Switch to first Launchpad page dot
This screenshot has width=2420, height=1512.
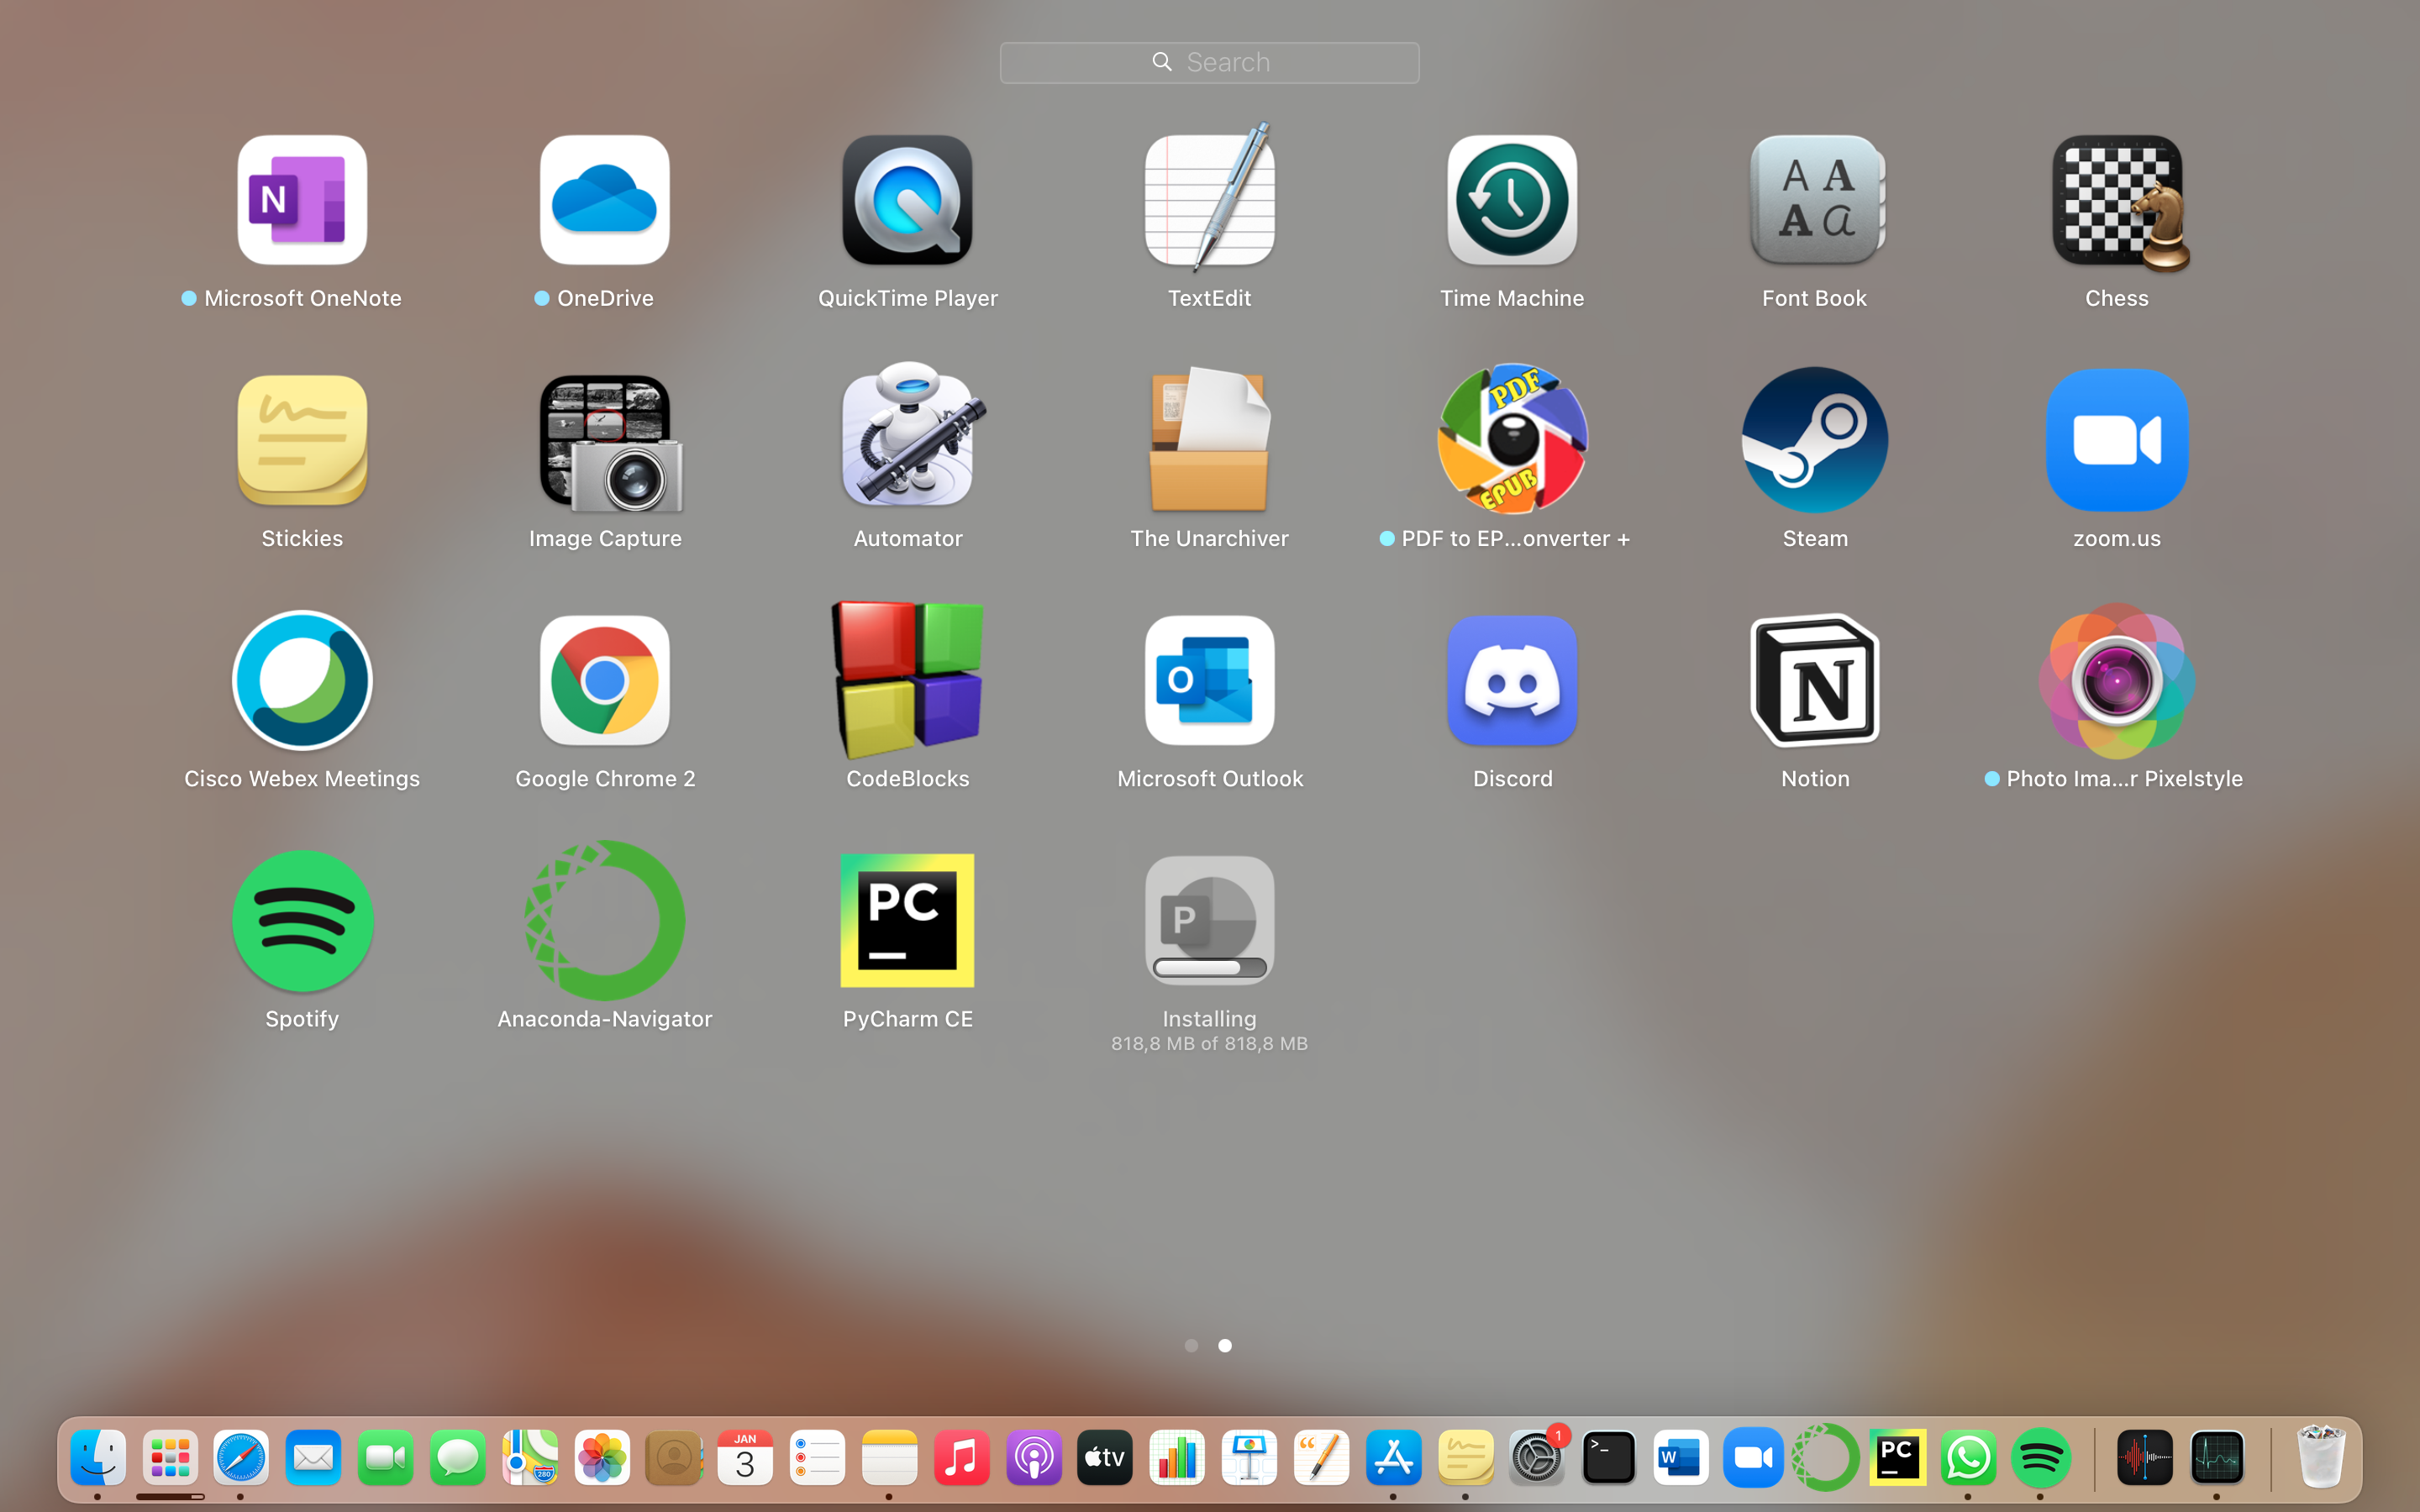click(1191, 1346)
